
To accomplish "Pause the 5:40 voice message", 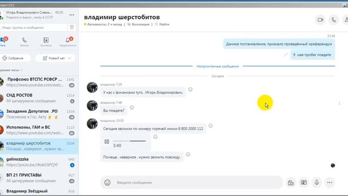I will click(x=107, y=142).
